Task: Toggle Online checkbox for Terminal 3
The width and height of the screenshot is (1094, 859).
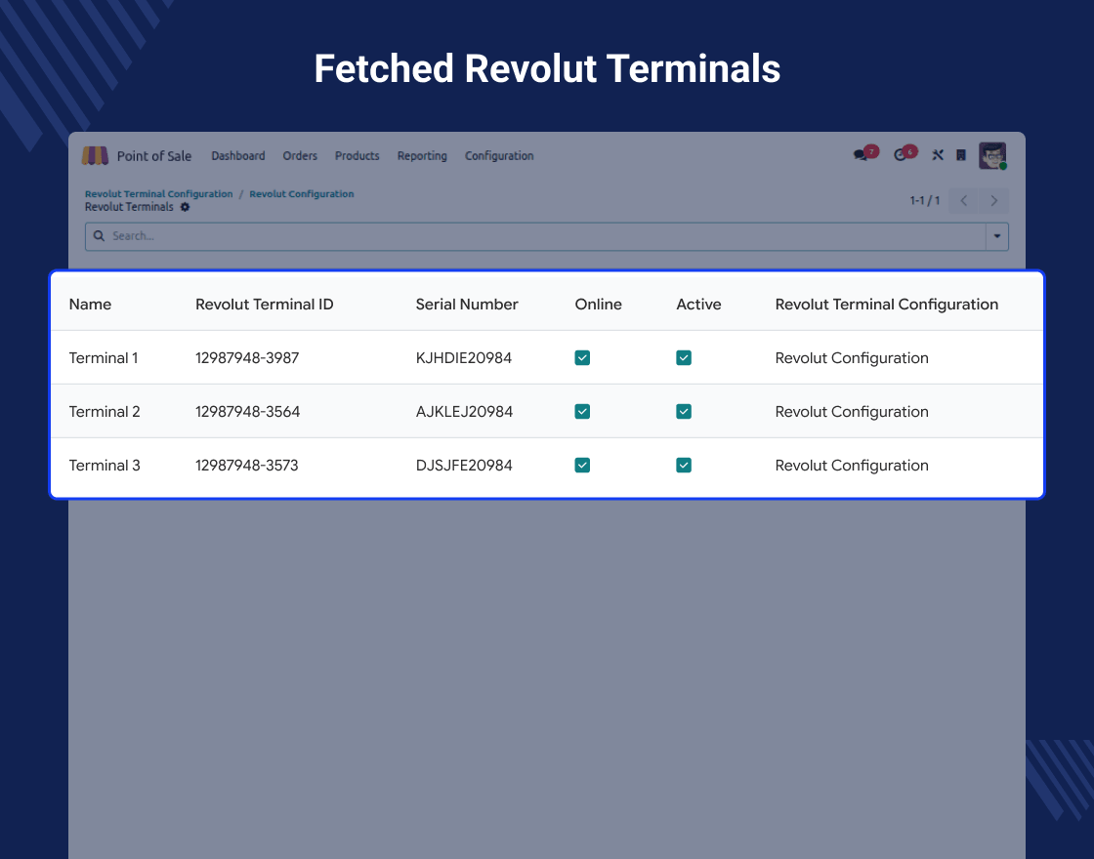Action: [582, 465]
